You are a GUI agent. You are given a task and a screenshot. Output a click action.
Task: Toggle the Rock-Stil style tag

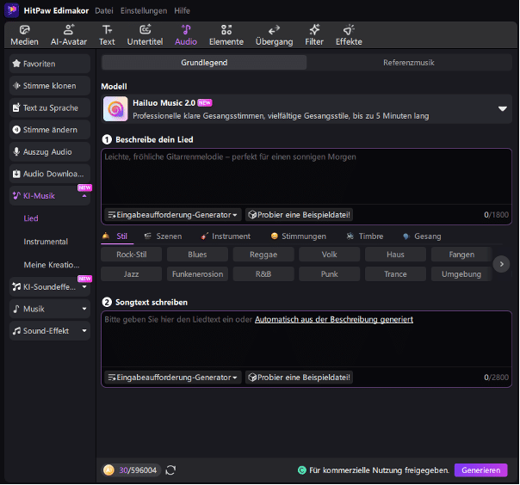[132, 255]
